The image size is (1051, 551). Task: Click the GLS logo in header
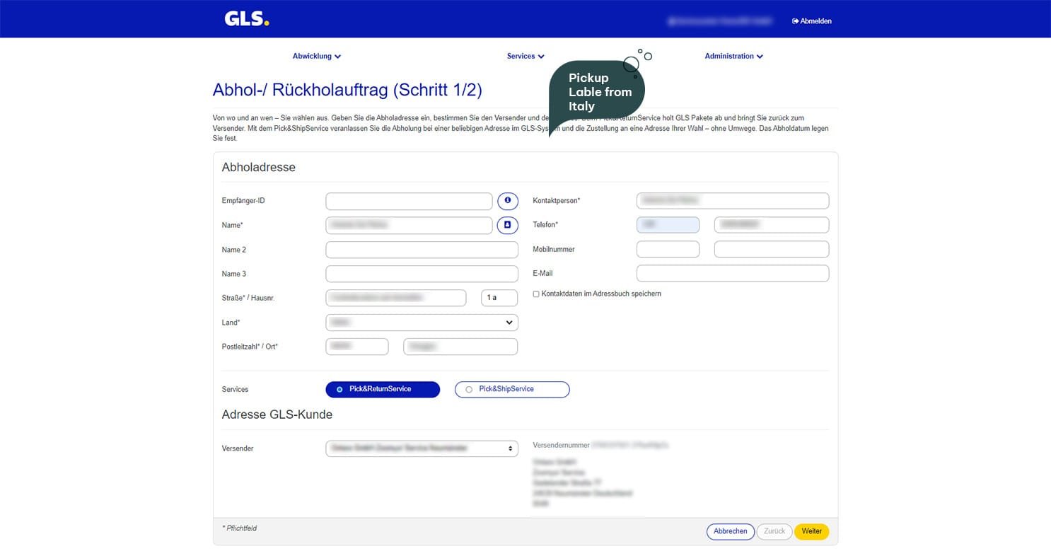coord(246,19)
